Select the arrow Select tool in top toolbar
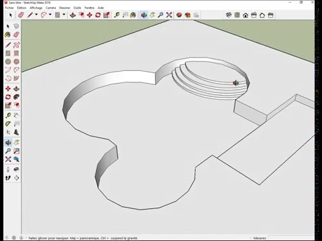Viewport: 322px width, 241px height. [x=11, y=15]
